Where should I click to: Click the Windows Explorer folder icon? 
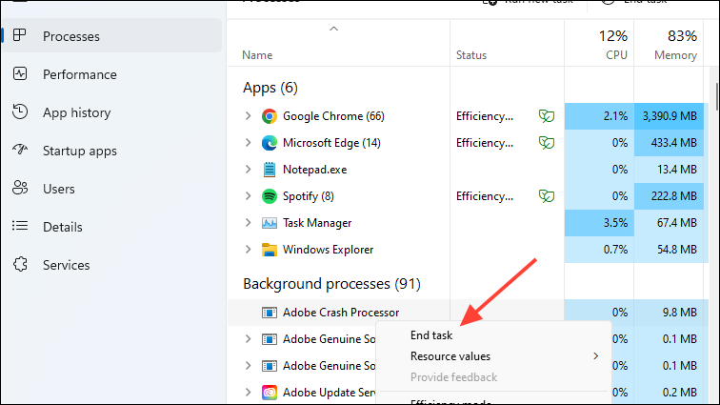pos(270,250)
